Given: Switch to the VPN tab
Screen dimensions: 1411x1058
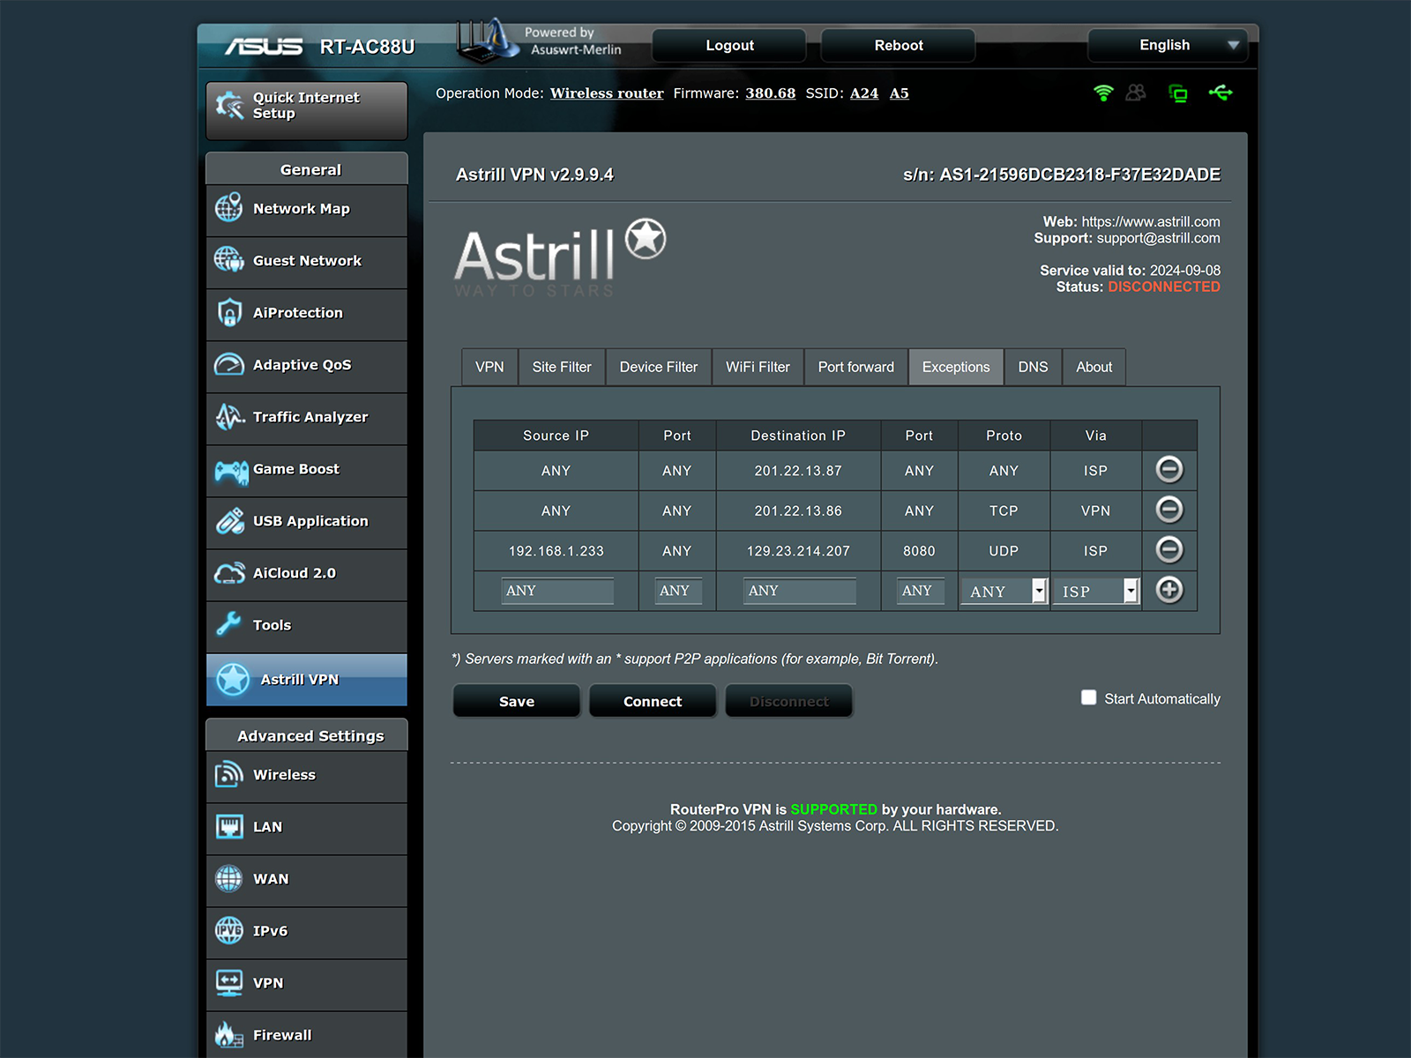Looking at the screenshot, I should (489, 367).
